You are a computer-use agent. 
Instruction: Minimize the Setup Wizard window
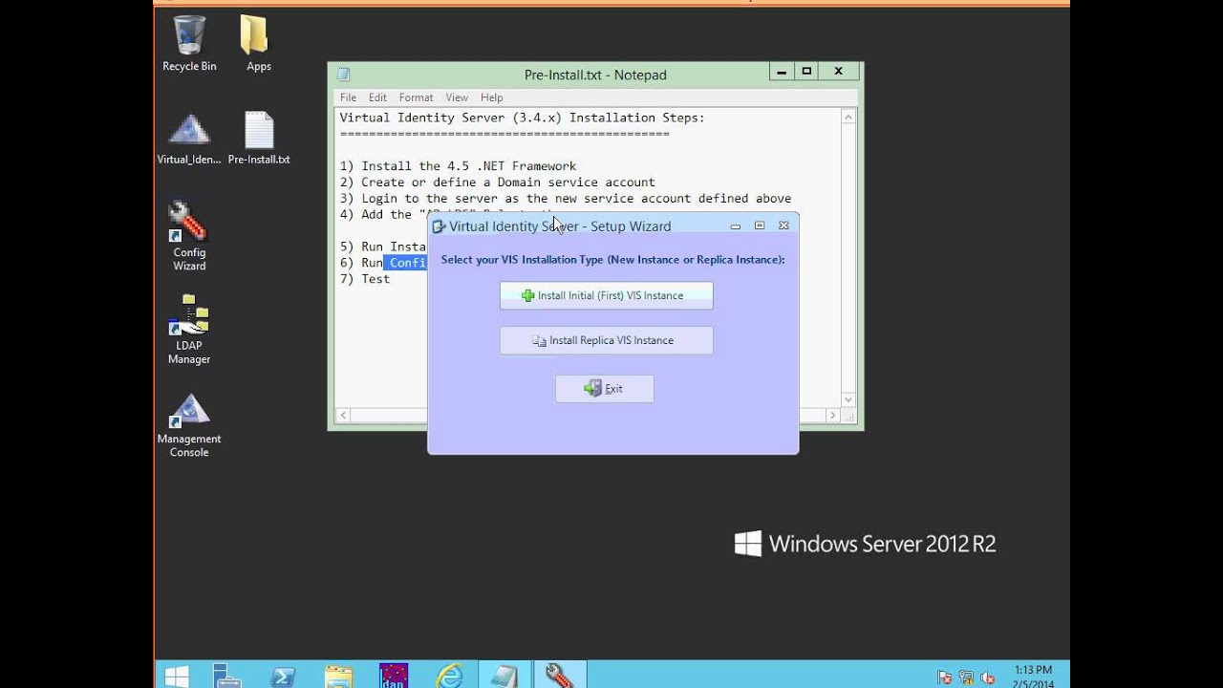[x=735, y=226]
